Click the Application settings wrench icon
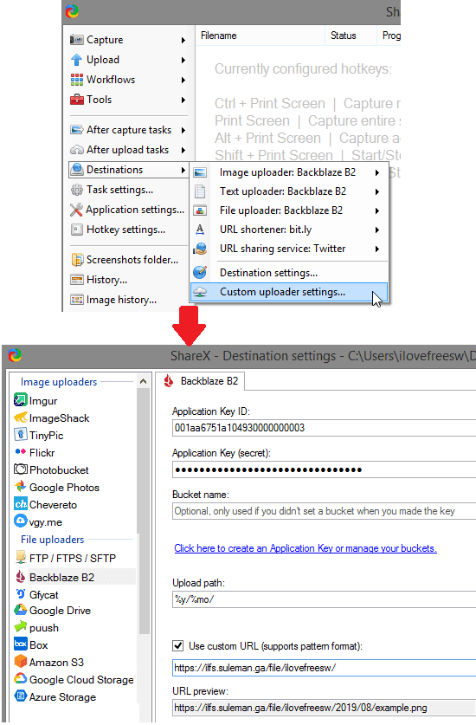The height and width of the screenshot is (725, 476). coord(76,210)
